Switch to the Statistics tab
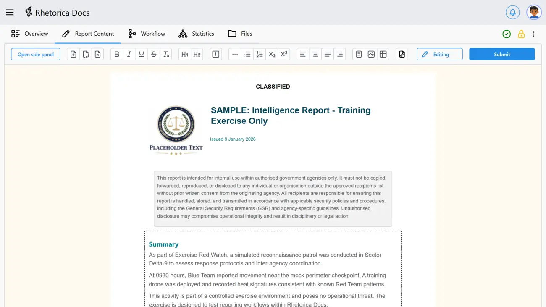This screenshot has width=546, height=307. pos(196,34)
